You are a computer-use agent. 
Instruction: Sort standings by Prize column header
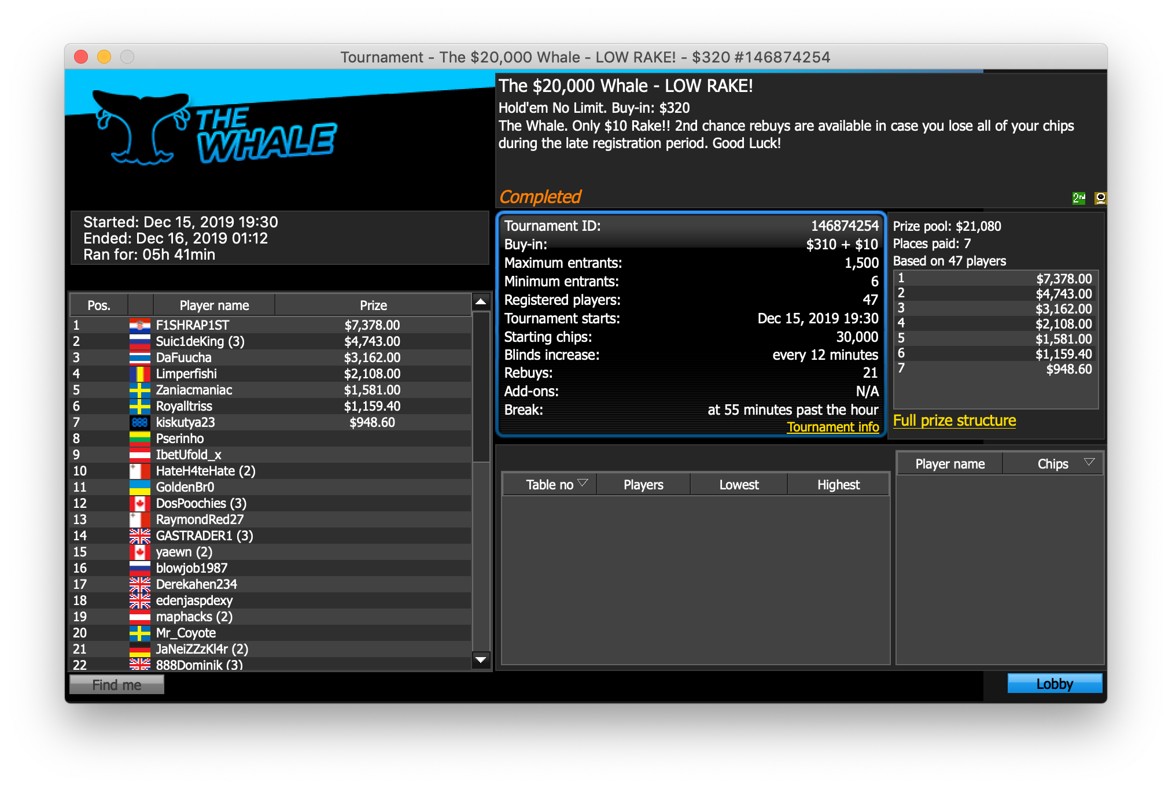coord(373,305)
